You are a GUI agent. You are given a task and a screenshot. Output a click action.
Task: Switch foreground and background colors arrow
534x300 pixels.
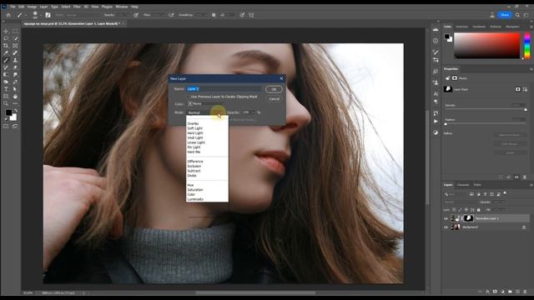click(16, 111)
